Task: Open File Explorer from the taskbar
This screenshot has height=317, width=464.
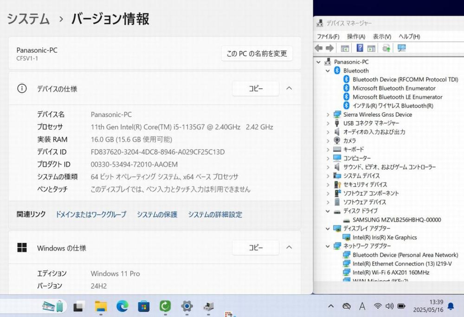Action: [101, 306]
